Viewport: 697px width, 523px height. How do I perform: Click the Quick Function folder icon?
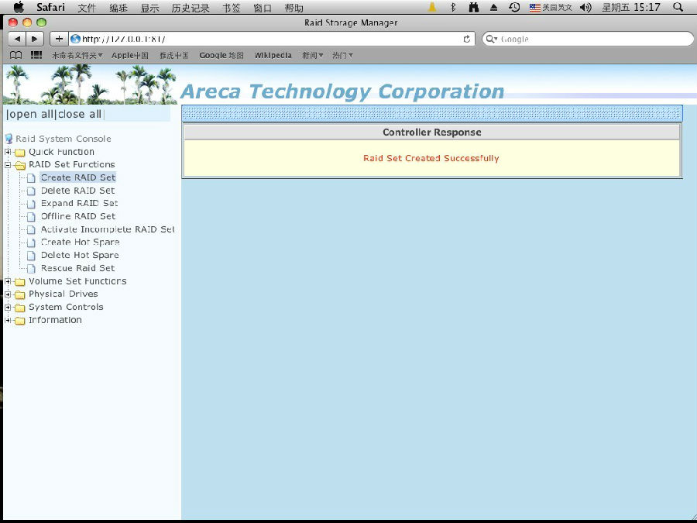click(x=19, y=153)
